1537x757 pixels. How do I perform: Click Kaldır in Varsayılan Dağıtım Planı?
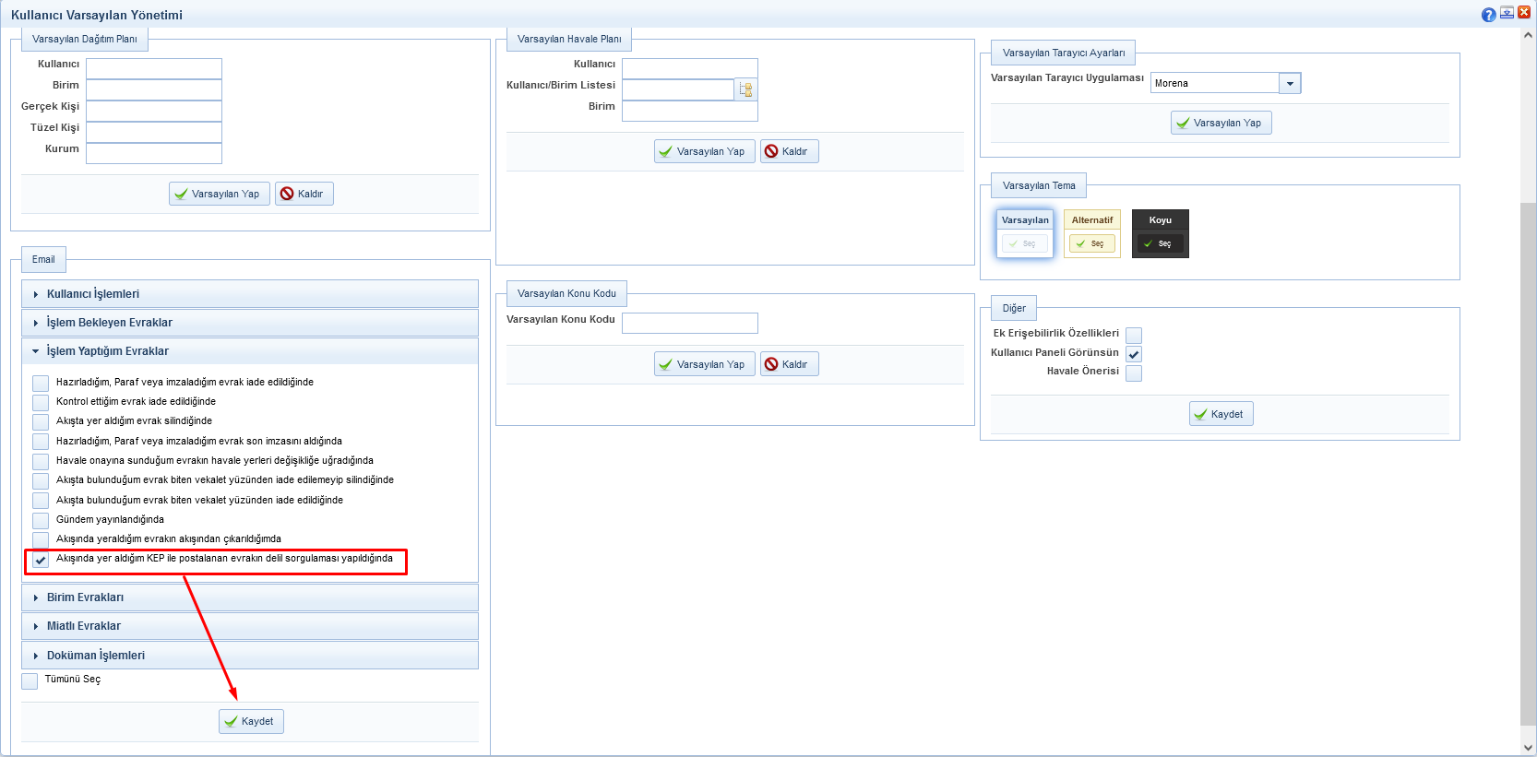coord(304,194)
